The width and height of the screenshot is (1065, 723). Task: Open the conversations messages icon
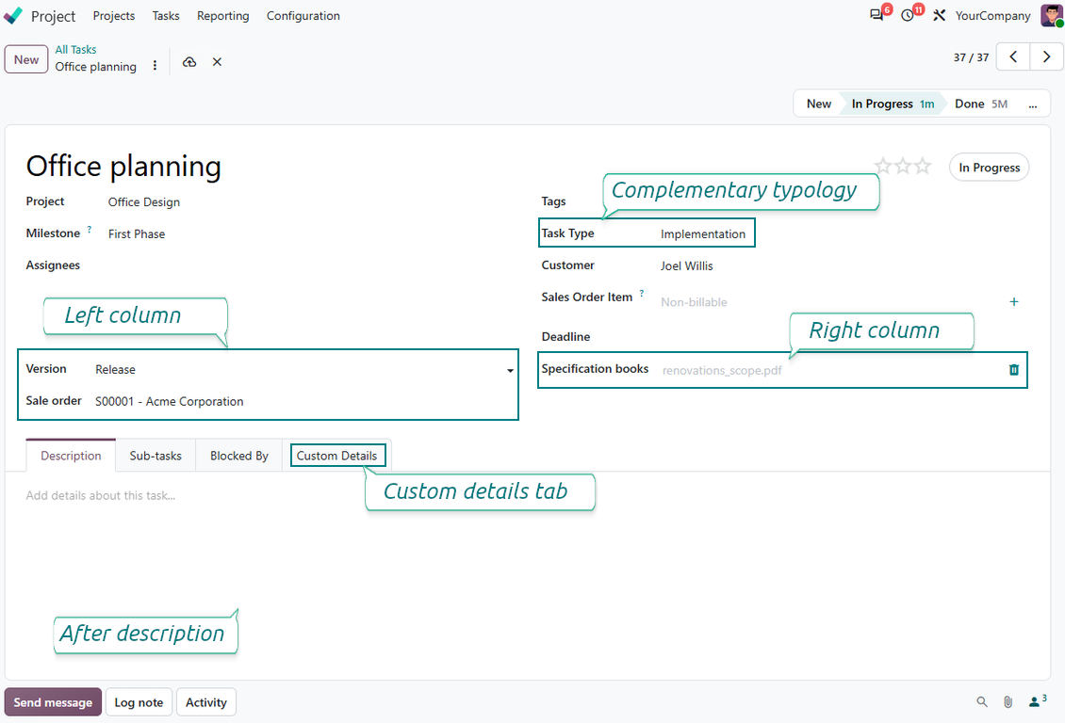877,15
